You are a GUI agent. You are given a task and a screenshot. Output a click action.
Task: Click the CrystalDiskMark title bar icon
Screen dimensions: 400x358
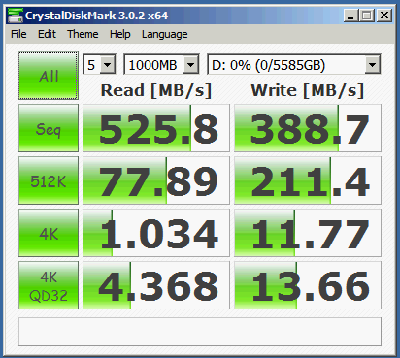[16, 16]
